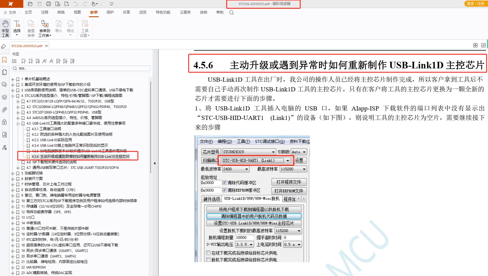
Task: Select the STC32G-20250523.pdf document tab
Action: (x=27, y=46)
